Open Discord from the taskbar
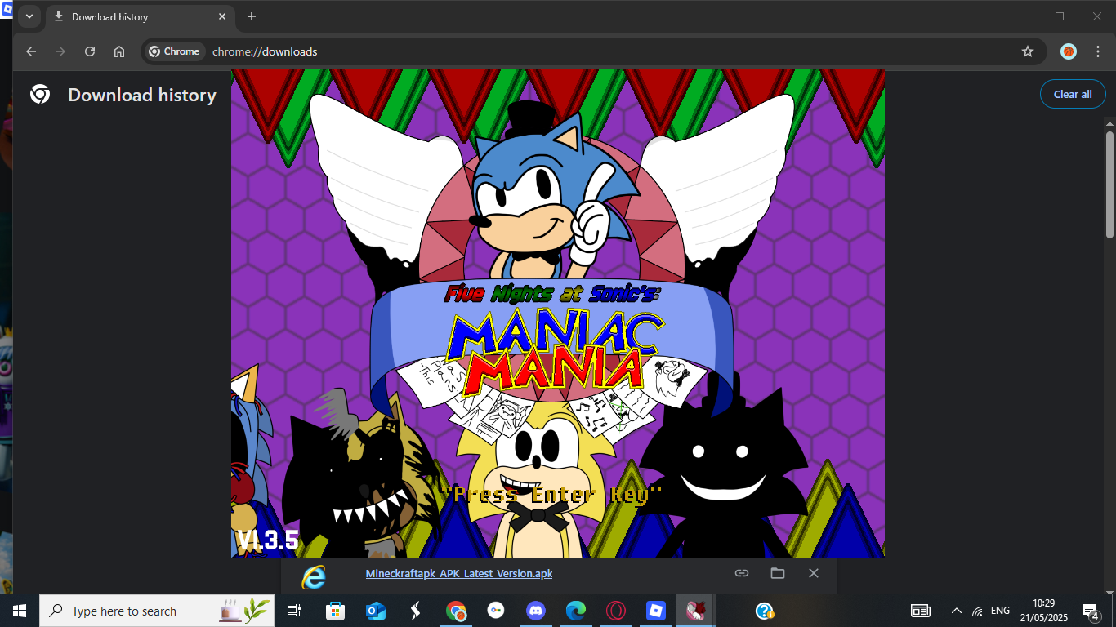 coord(536,611)
